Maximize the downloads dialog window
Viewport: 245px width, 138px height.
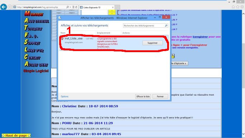pos(160,17)
